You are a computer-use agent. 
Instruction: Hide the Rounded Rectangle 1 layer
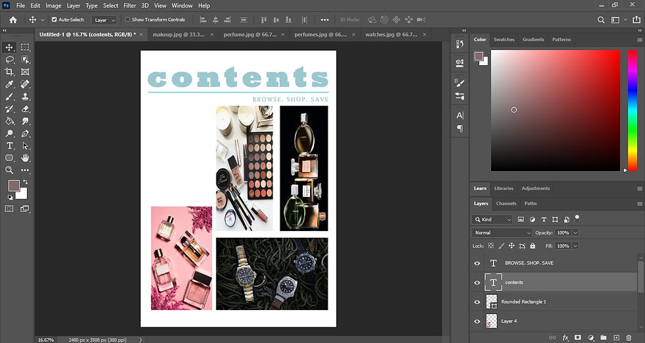coord(477,302)
